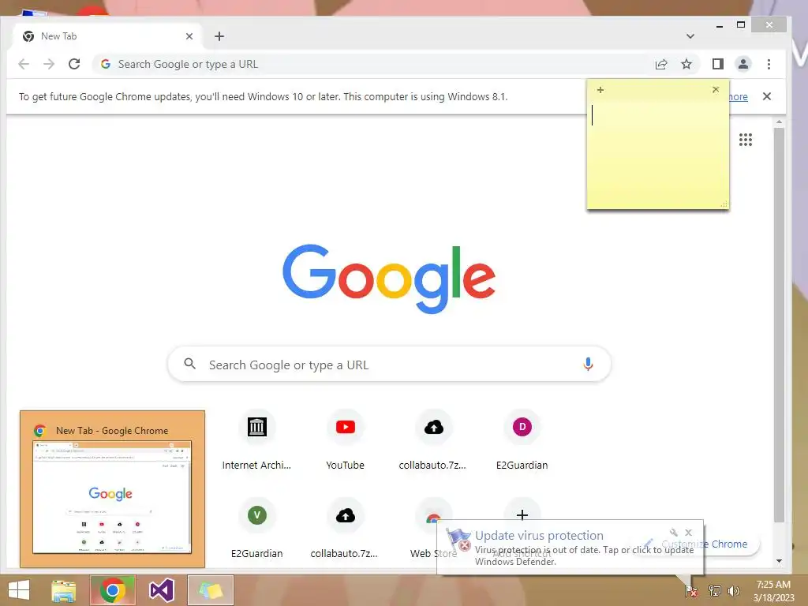Open the Internet Archive shortcut
The height and width of the screenshot is (606, 808).
tap(256, 440)
